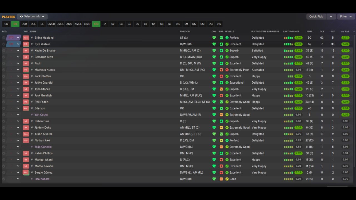356x200 pixels.
Task: Click the player icon next to Yan Couto
Action: pos(32,115)
